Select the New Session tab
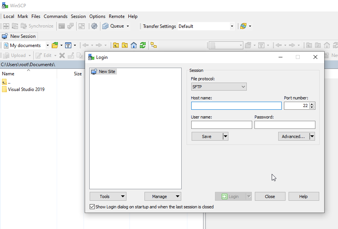 pos(19,36)
